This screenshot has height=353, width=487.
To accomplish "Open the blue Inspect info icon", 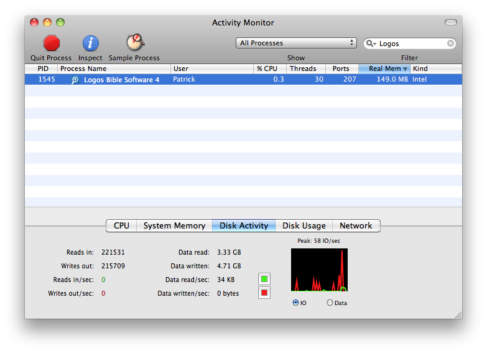I will click(90, 43).
